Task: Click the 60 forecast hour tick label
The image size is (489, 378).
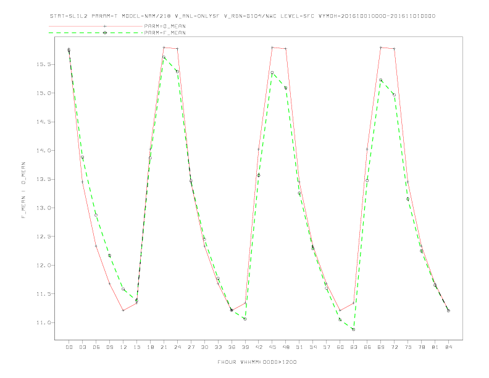Action: [340, 347]
